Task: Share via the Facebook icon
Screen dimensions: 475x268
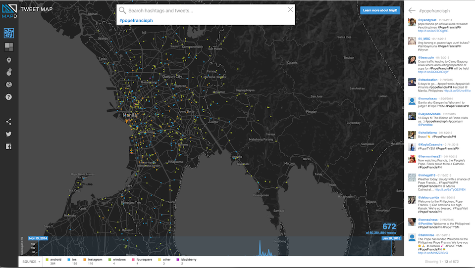Action: (9, 146)
